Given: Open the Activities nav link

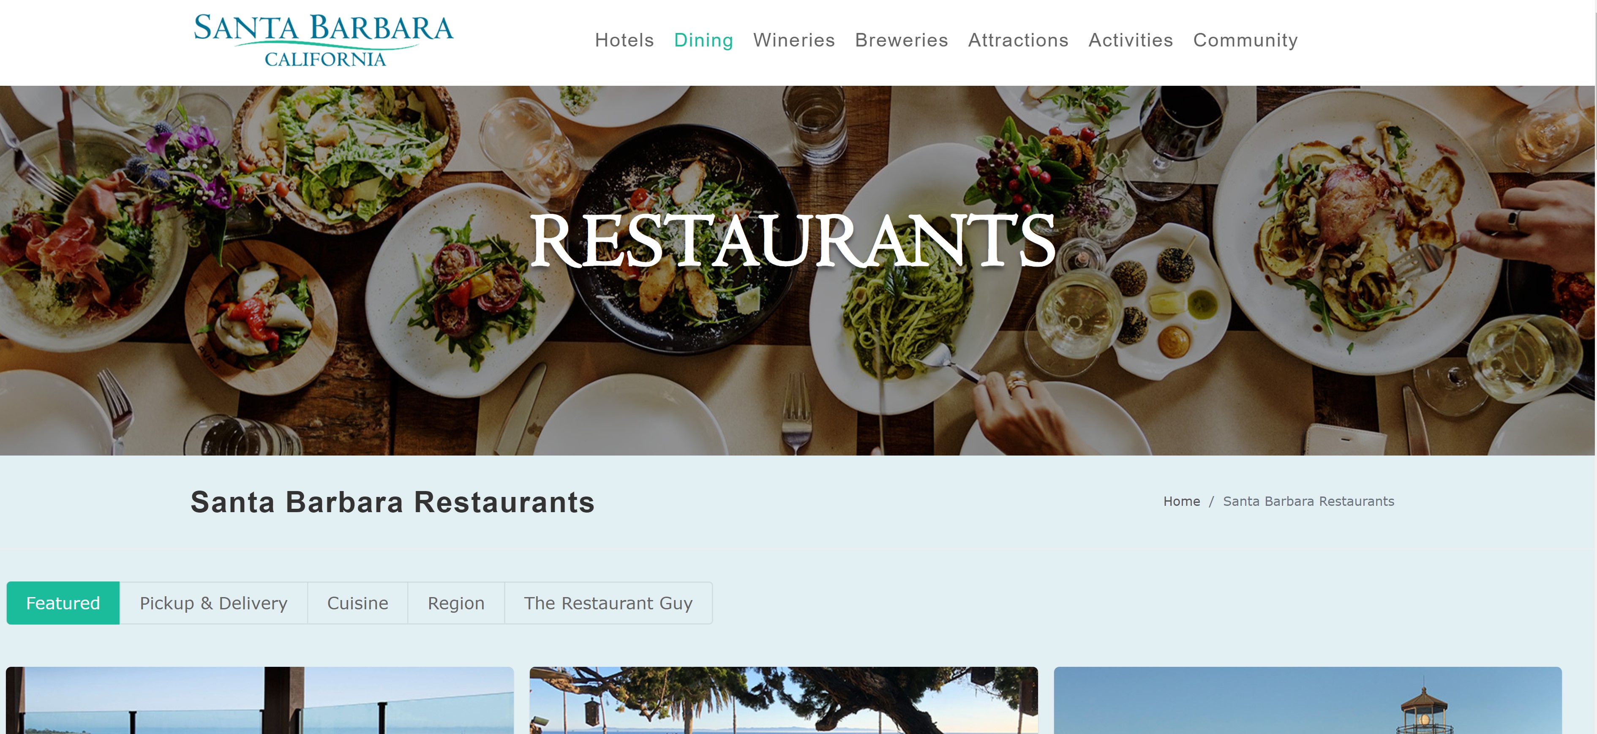Looking at the screenshot, I should [1131, 40].
